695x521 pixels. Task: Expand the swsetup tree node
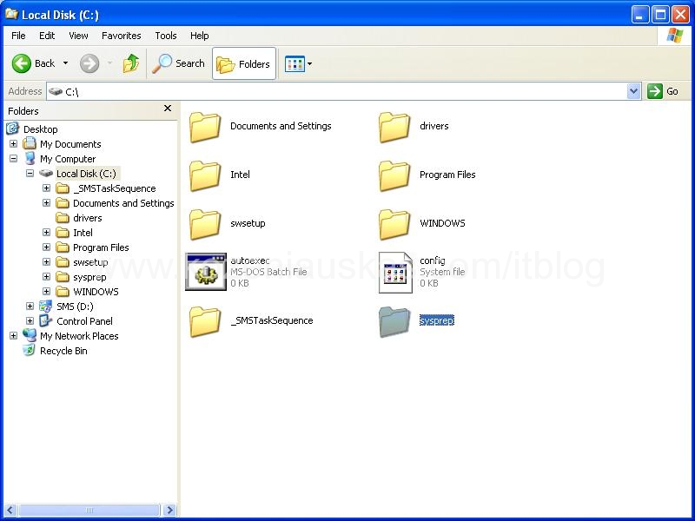click(46, 262)
